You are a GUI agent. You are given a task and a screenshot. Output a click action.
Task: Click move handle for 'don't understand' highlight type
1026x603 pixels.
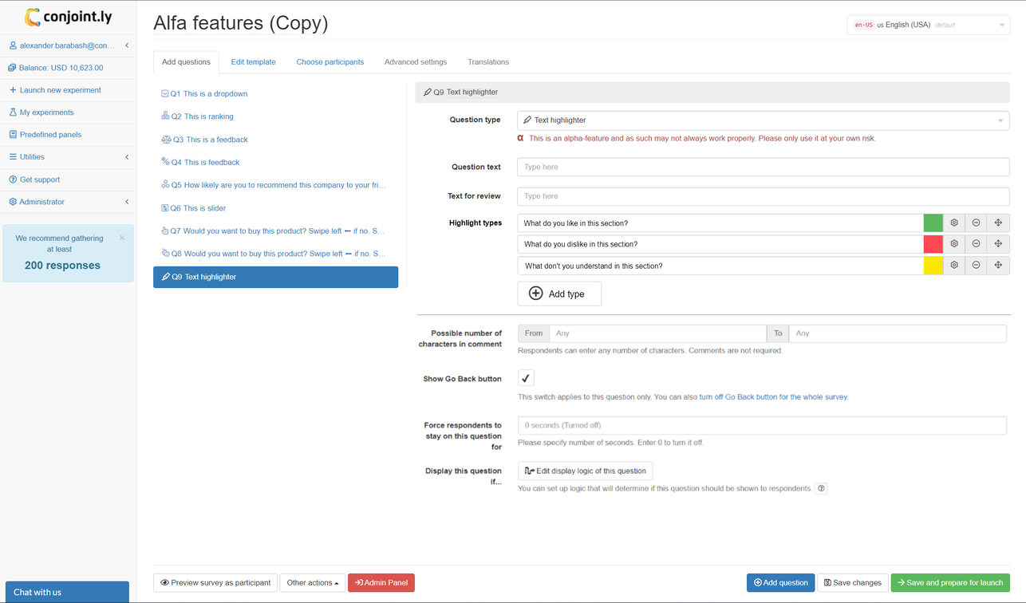[998, 266]
